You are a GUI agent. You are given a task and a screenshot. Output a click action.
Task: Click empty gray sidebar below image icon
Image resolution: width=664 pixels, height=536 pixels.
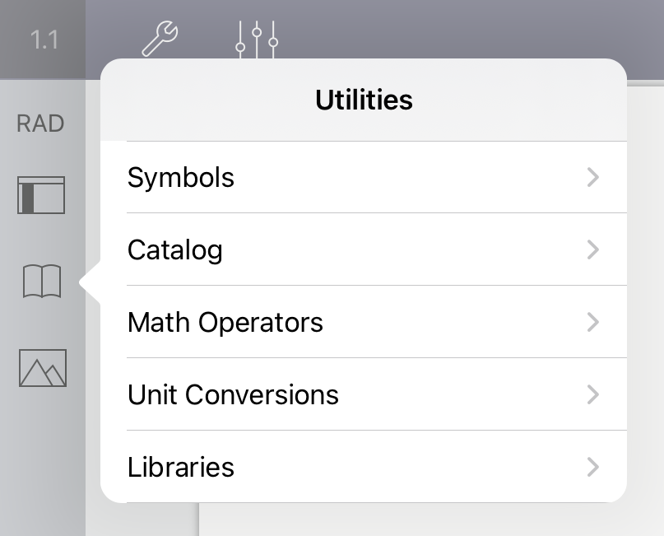(x=43, y=461)
